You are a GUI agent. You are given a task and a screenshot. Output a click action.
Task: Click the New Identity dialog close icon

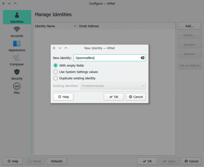coord(54,48)
